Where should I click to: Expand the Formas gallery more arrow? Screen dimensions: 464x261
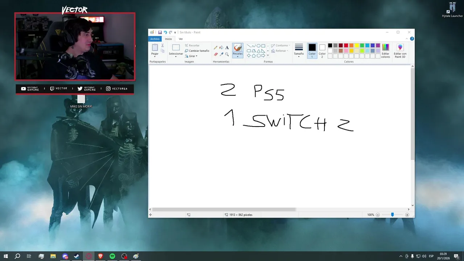pos(268,55)
